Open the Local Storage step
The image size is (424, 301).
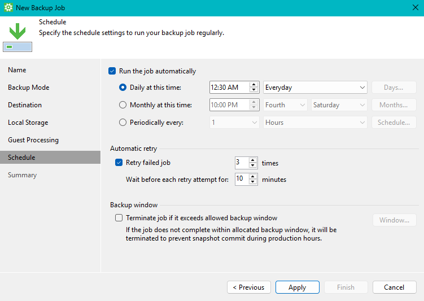click(28, 123)
